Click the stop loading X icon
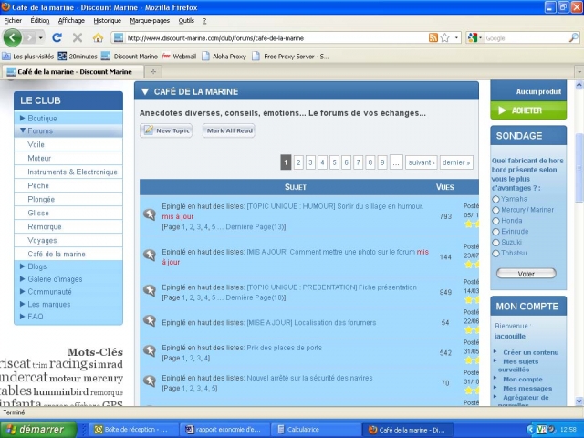The image size is (584, 438). [x=78, y=37]
